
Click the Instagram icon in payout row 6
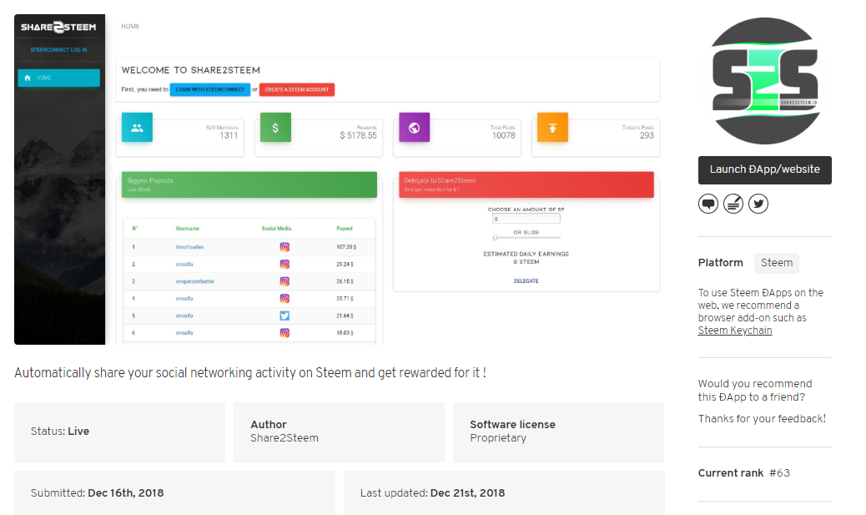coord(284,333)
